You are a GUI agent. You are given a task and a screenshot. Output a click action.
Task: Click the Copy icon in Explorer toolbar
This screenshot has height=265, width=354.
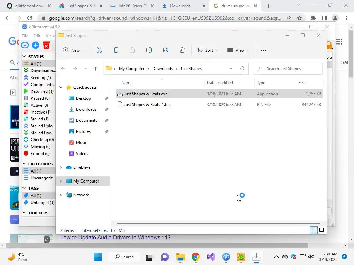coord(115,50)
